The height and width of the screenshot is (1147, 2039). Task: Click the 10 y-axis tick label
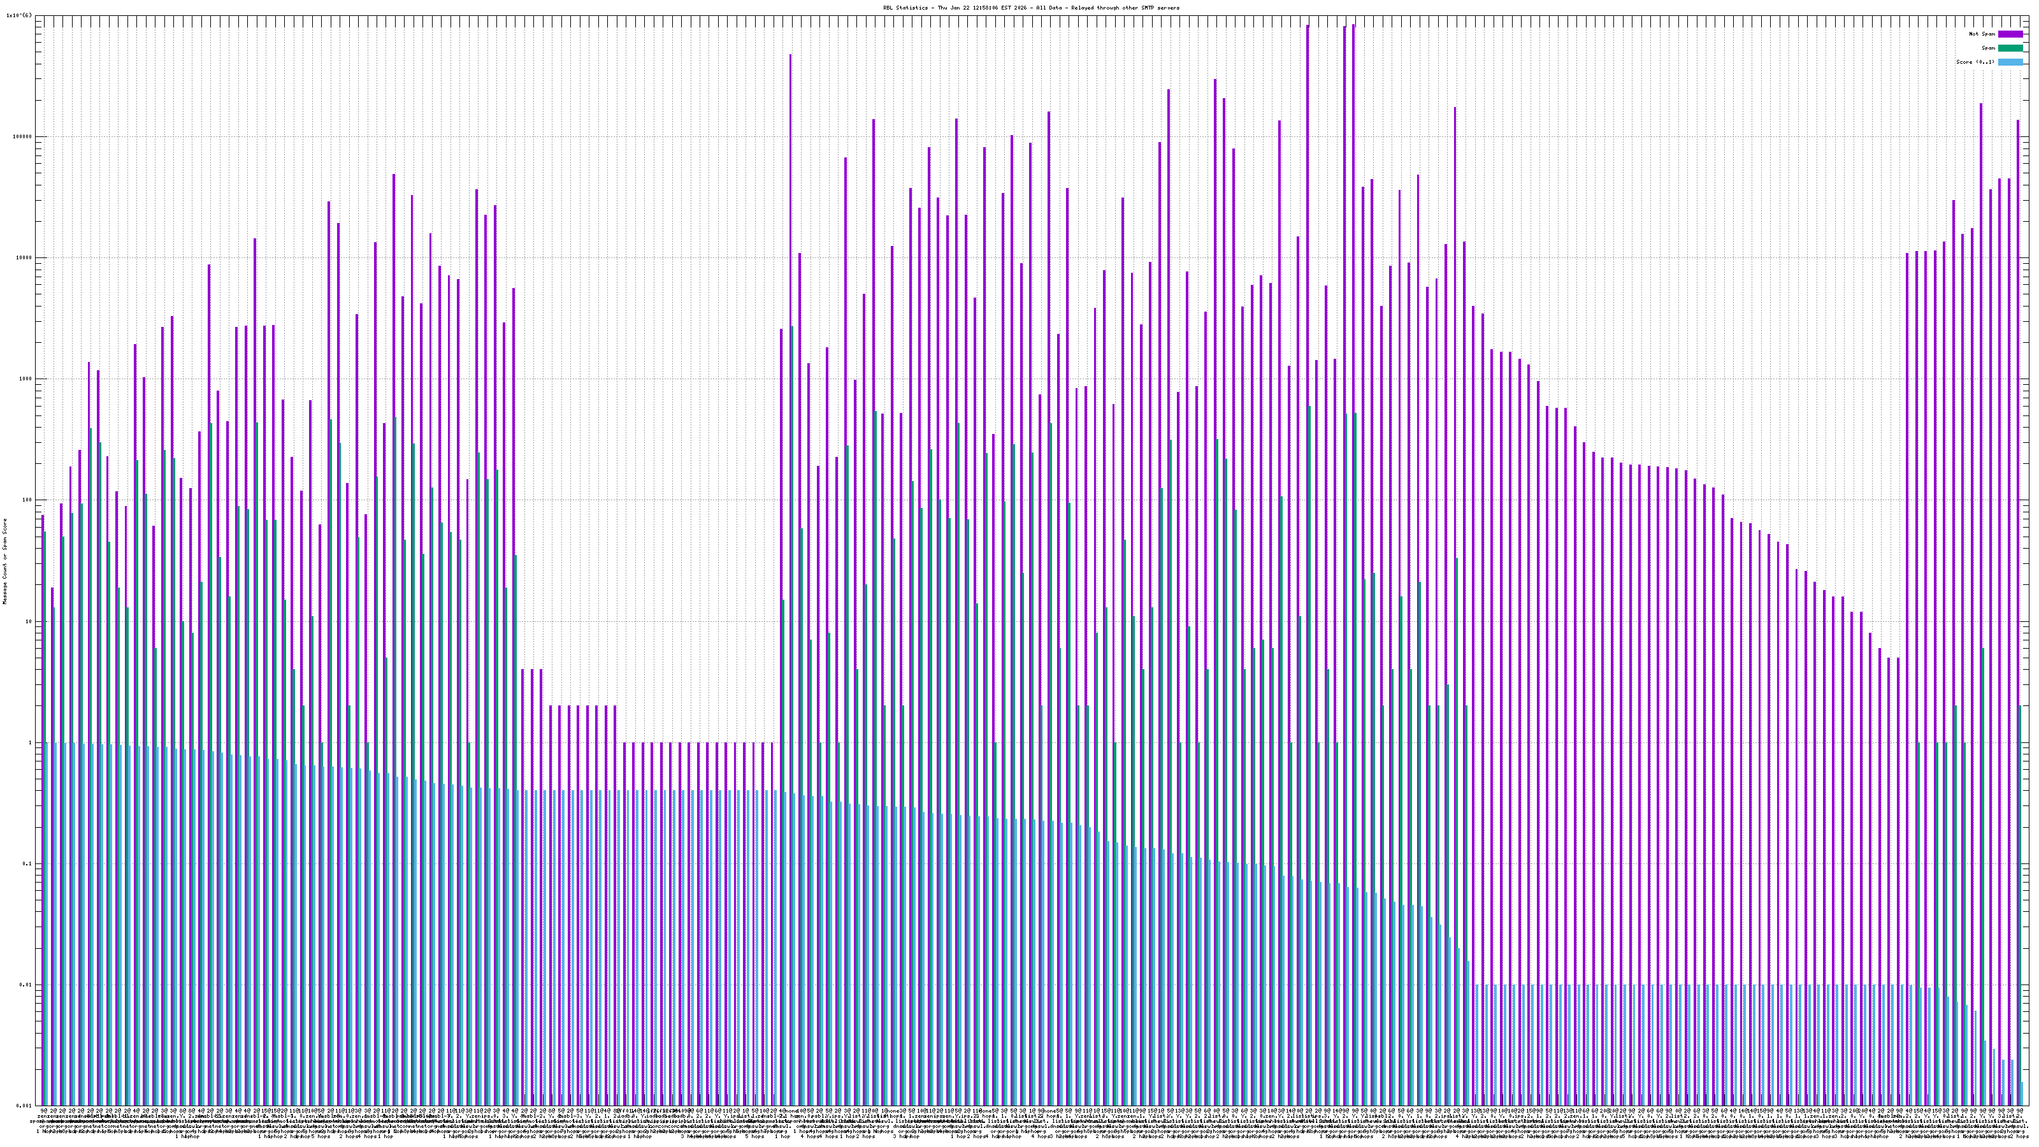29,621
